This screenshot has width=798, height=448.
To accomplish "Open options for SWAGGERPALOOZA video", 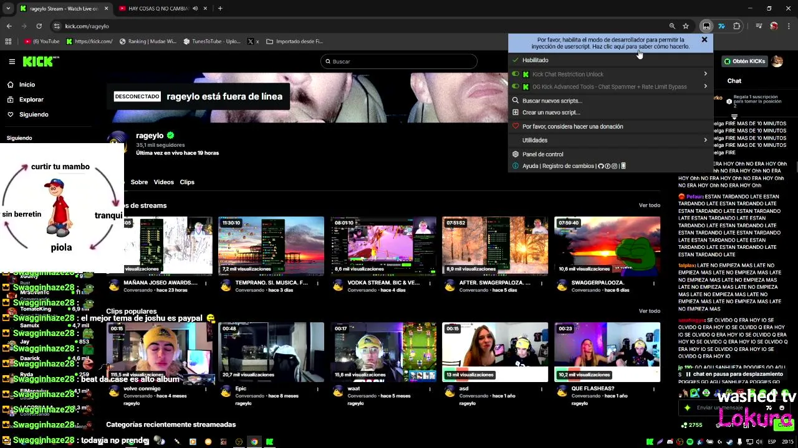I will [x=654, y=283].
